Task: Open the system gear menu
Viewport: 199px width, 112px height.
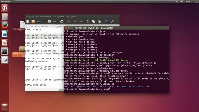Action: (197, 2)
